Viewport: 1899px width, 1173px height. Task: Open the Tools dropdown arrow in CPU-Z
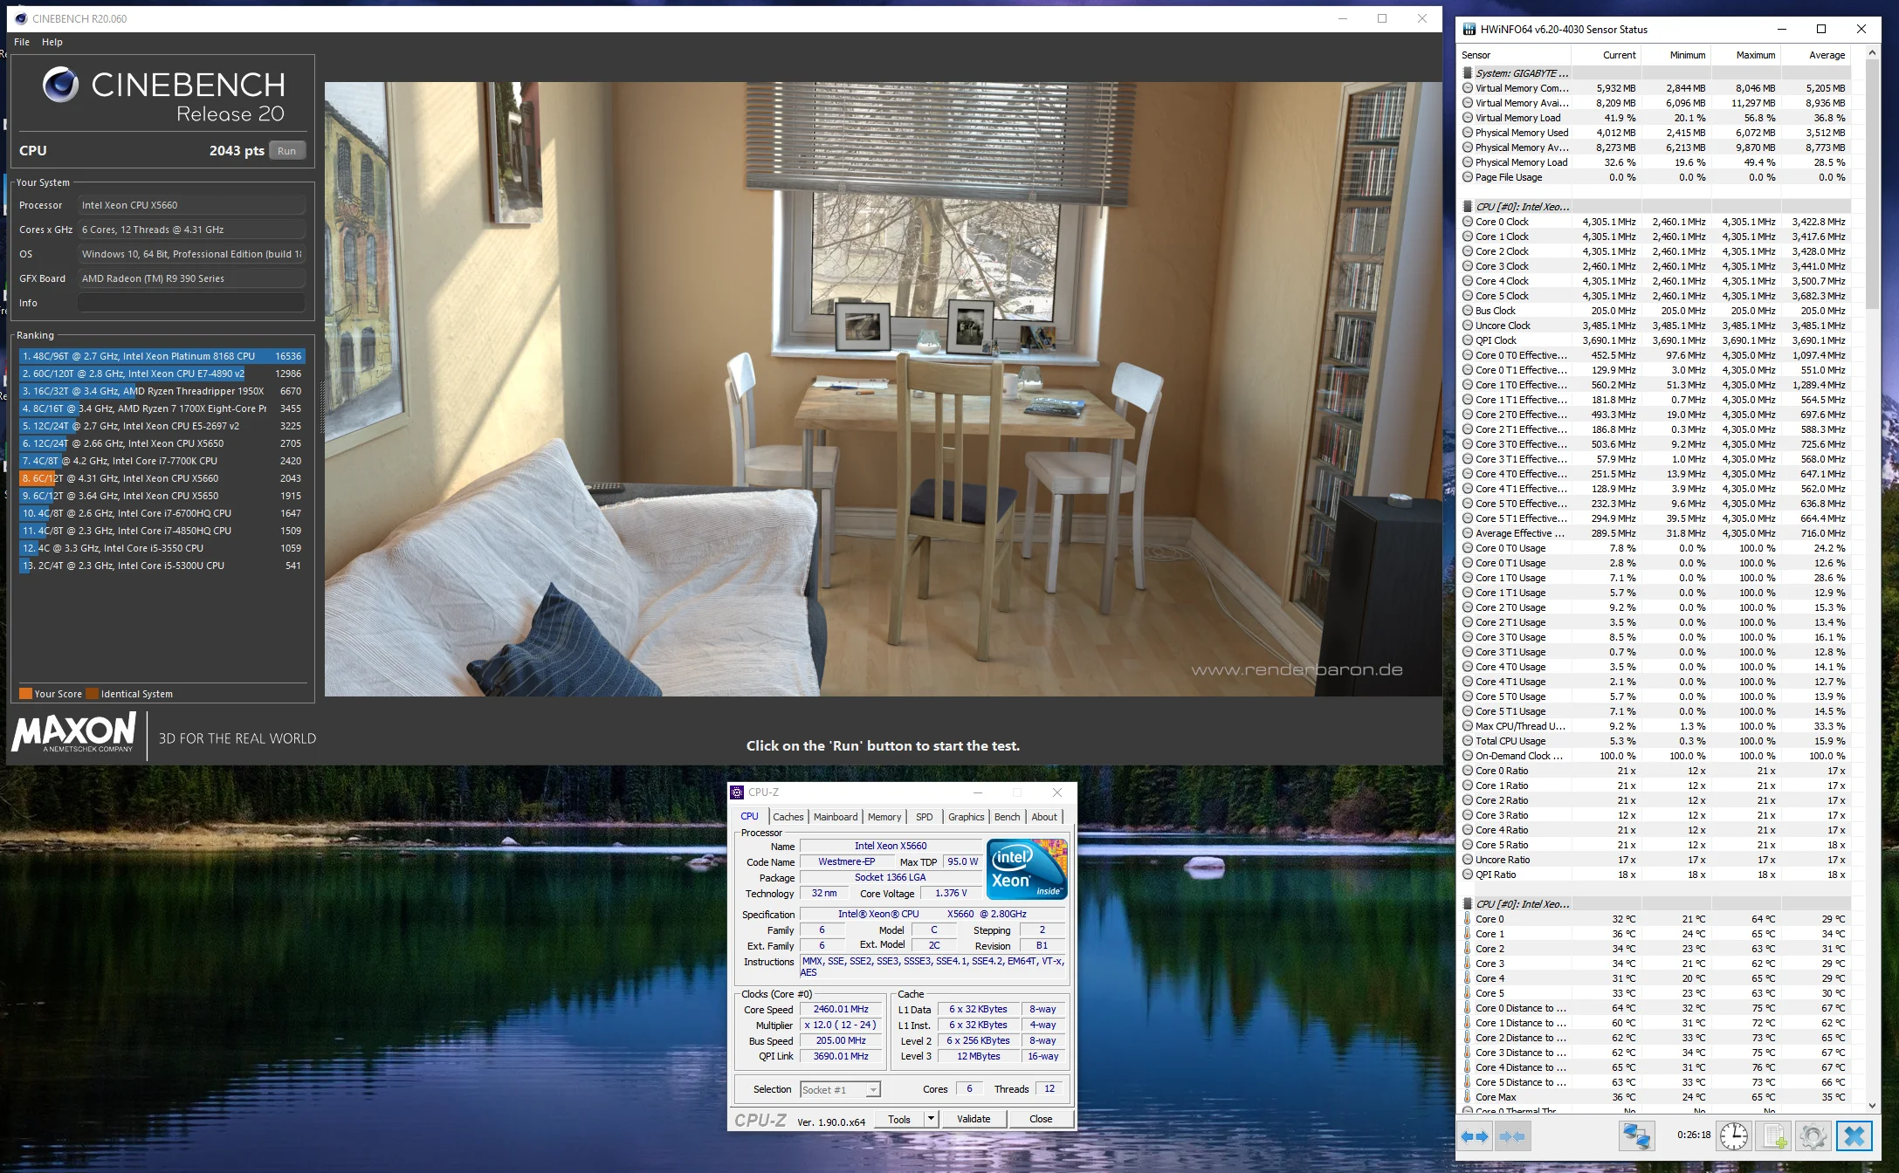pos(931,1119)
